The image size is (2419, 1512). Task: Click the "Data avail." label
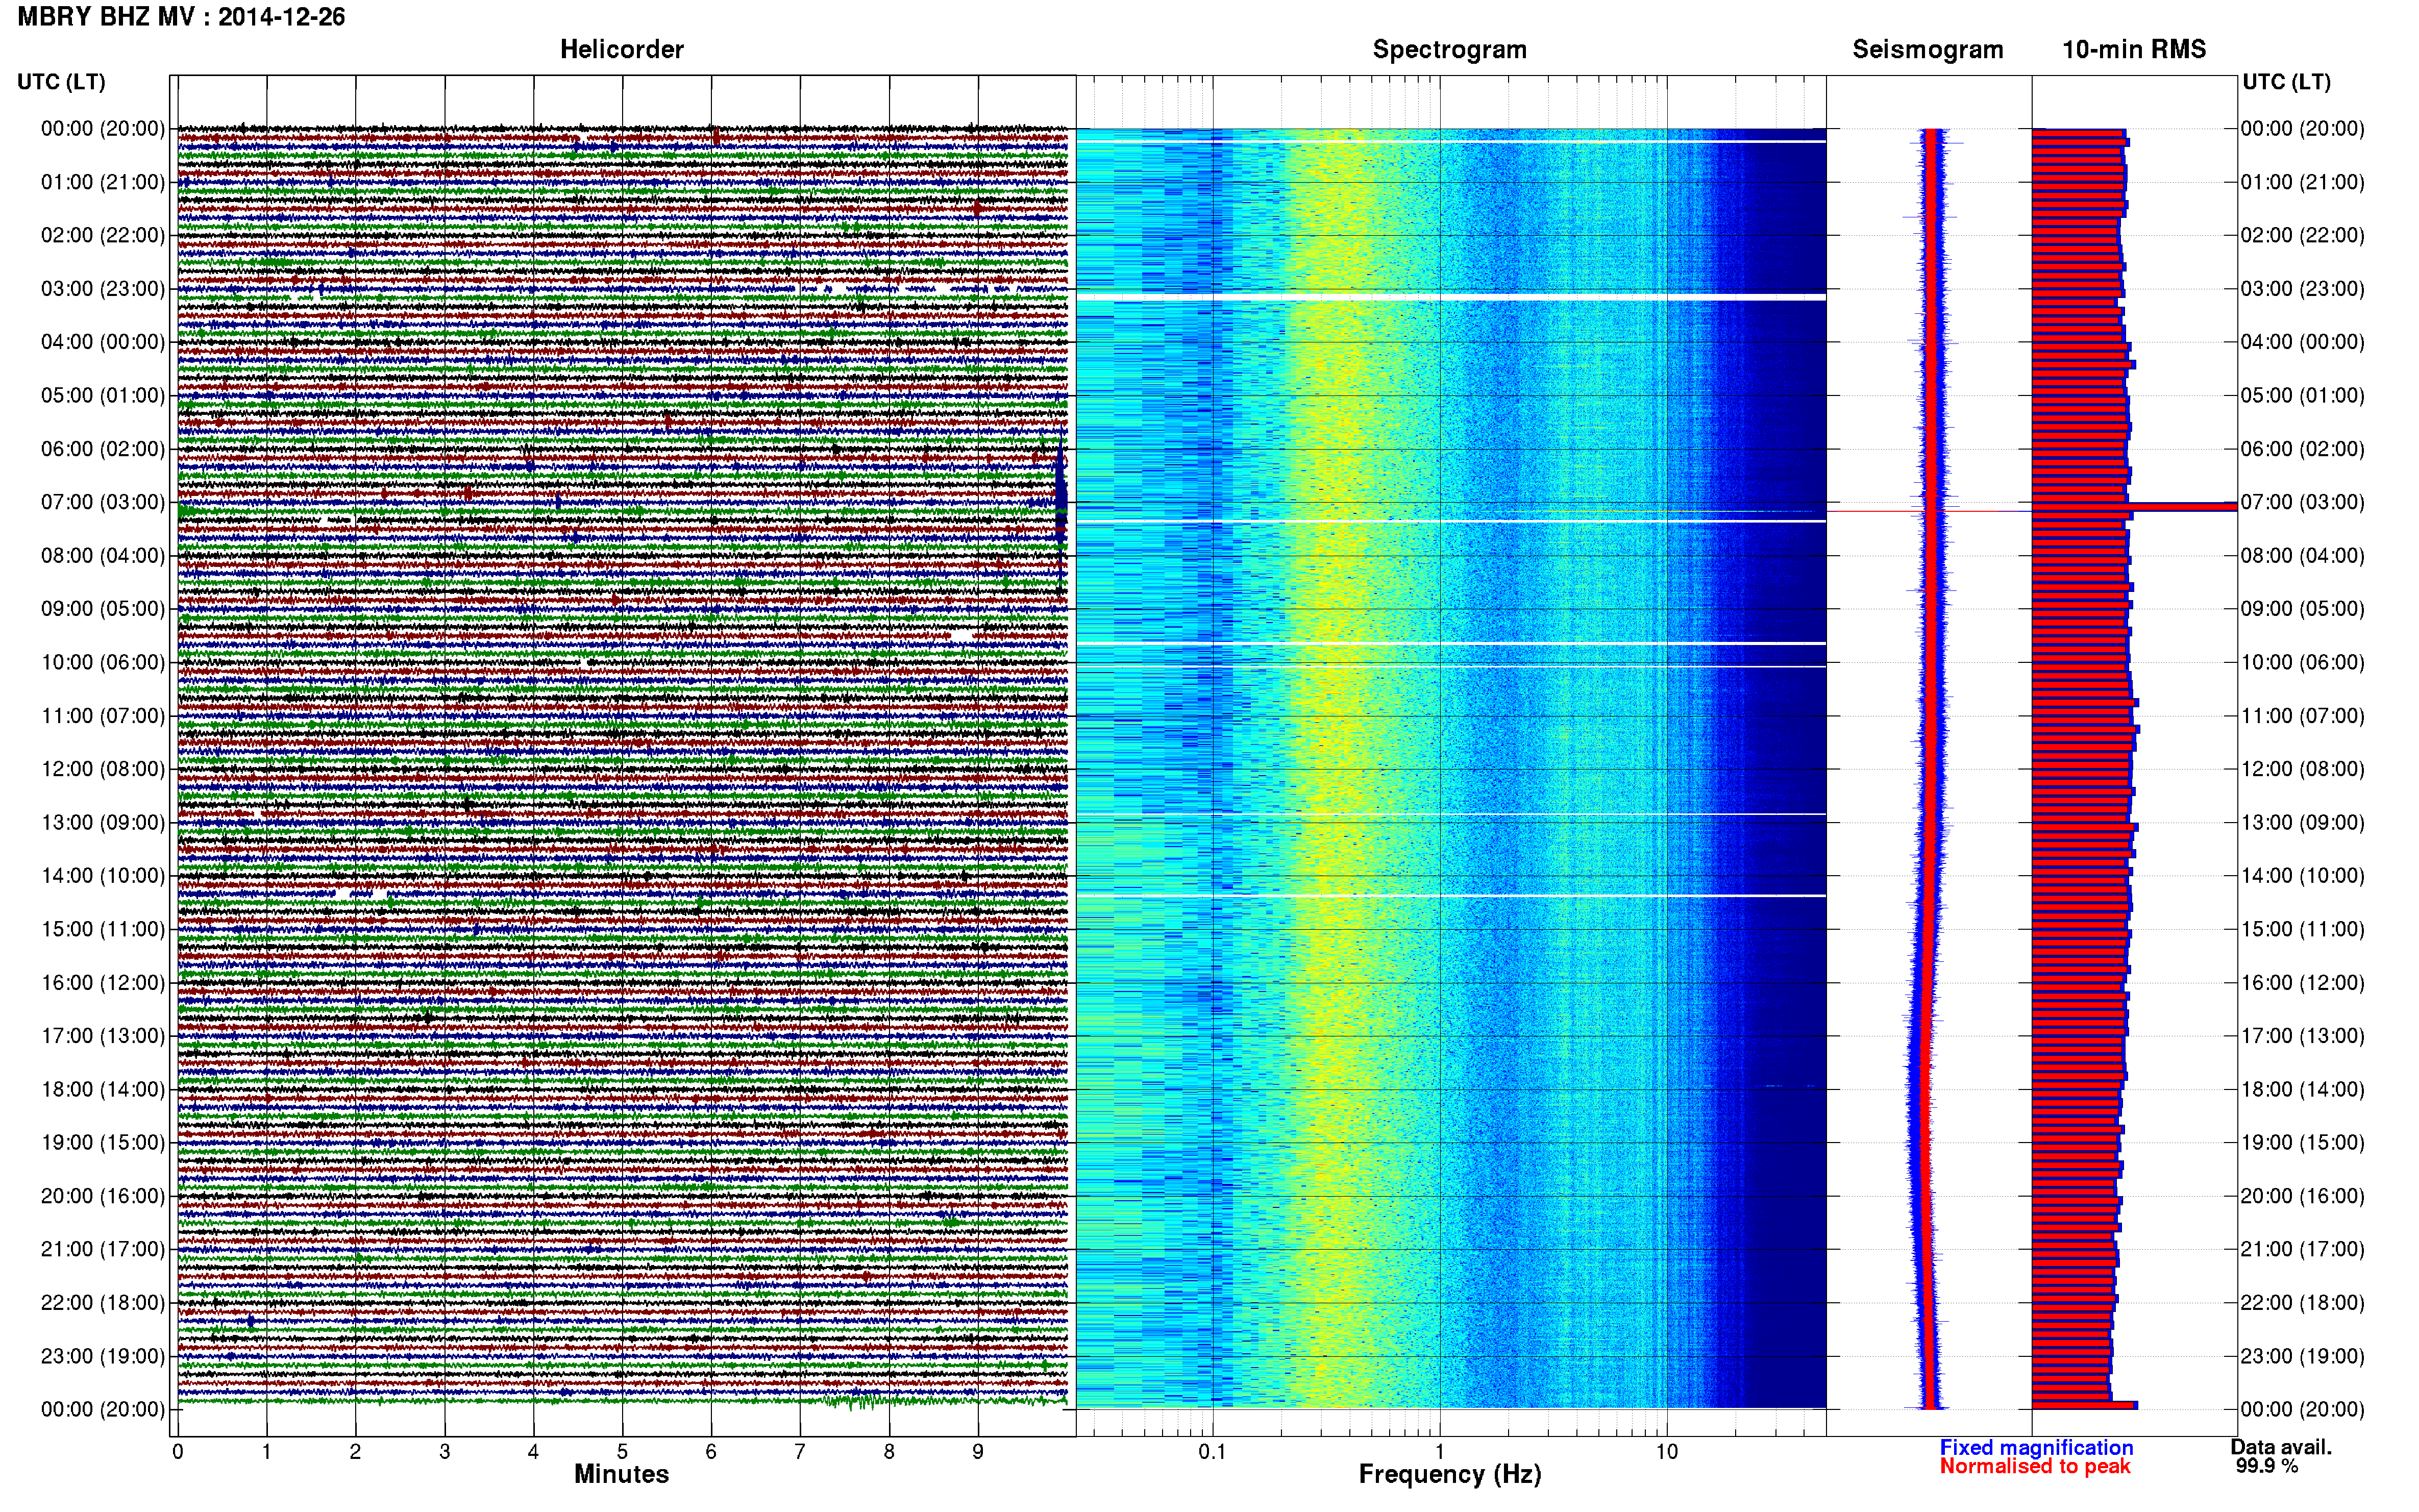[2281, 1447]
